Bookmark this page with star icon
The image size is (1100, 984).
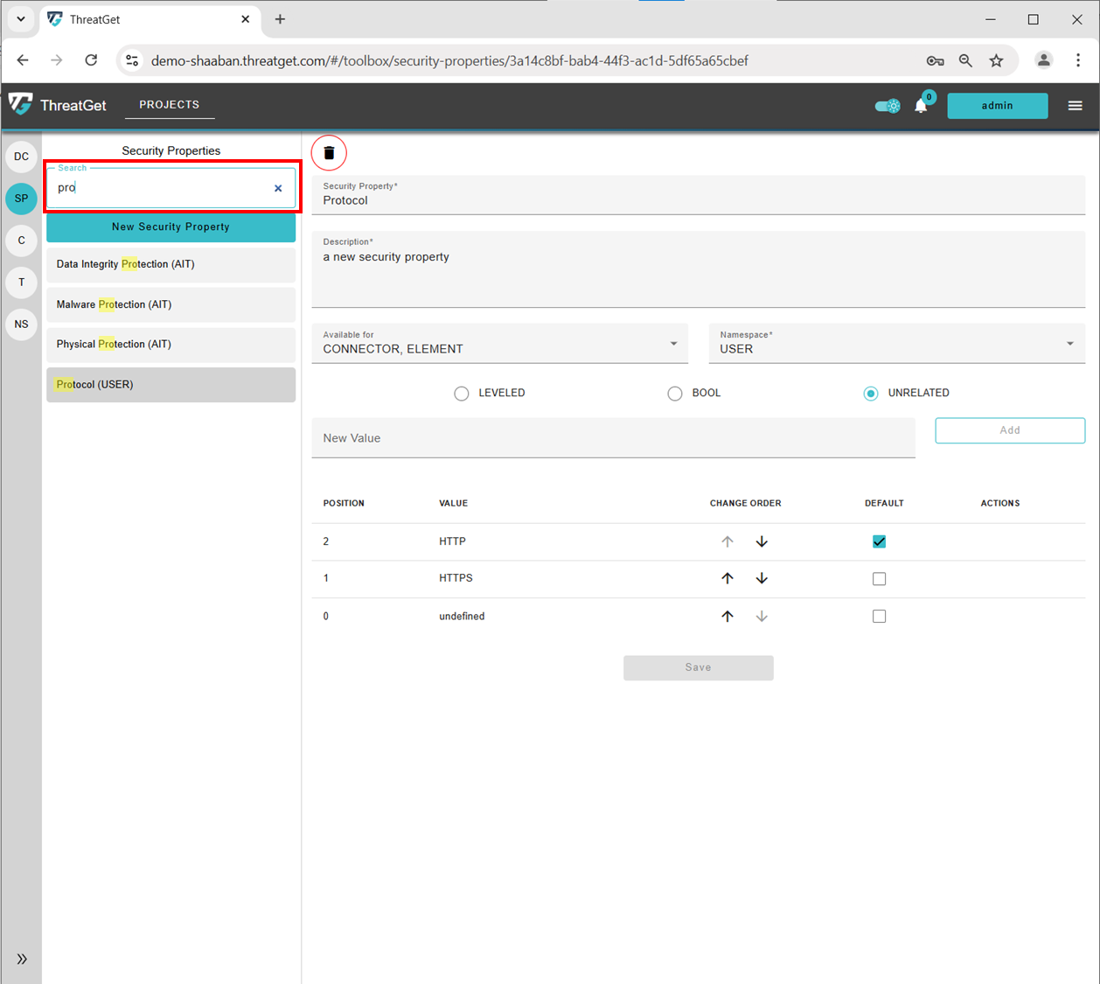[x=996, y=60]
